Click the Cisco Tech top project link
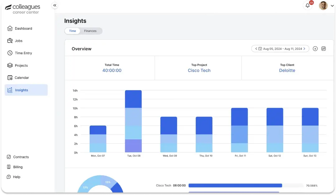The height and width of the screenshot is (195, 336). tap(199, 70)
